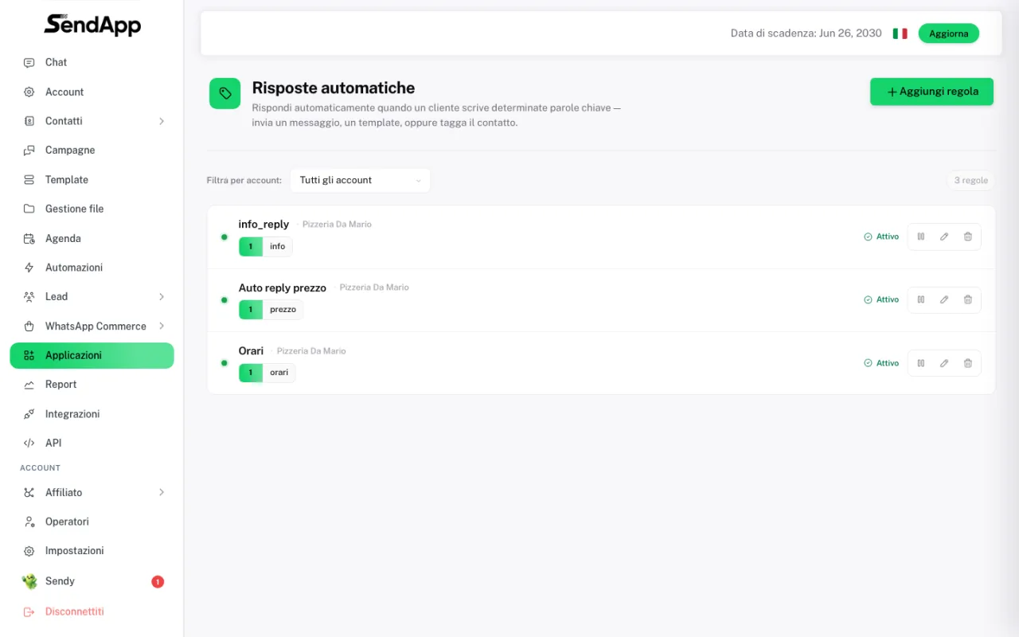Click the Integrazioni plug icon
This screenshot has height=637, width=1019.
point(29,414)
